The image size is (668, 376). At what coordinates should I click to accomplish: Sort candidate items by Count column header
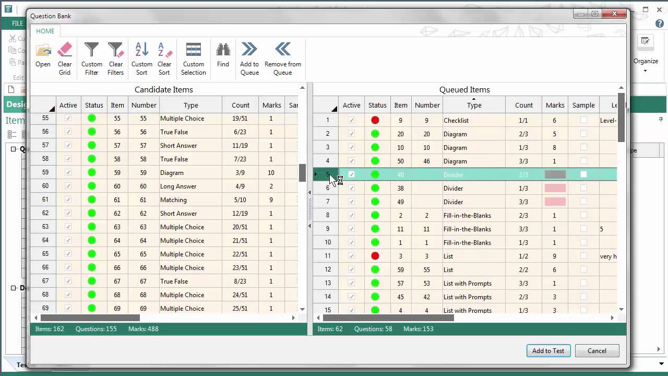[x=241, y=105]
